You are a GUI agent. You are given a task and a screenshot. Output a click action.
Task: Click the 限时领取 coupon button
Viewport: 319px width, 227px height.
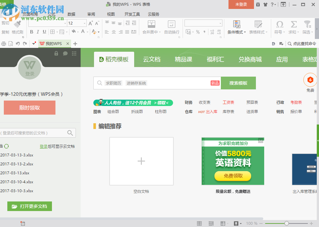(29, 108)
